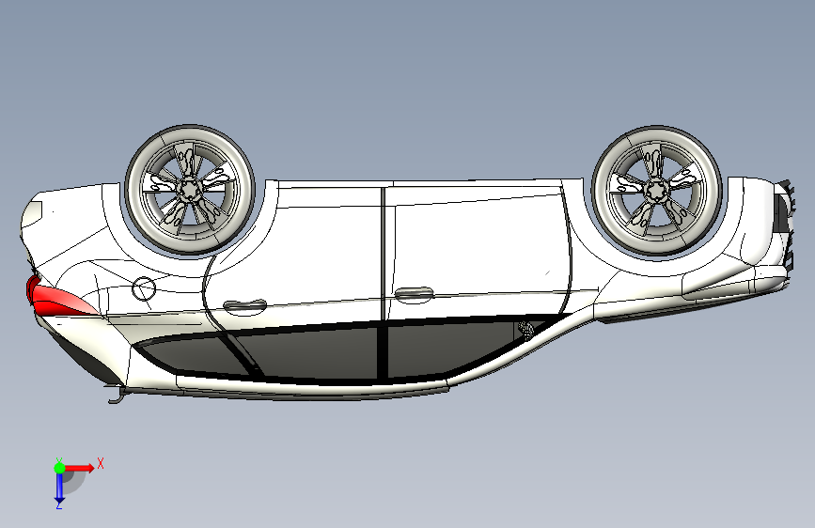Click the green Y axis dot of triad

click(x=59, y=468)
